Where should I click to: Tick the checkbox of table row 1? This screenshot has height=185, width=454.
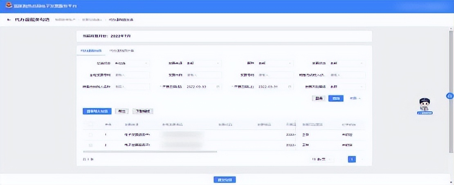[x=90, y=135]
